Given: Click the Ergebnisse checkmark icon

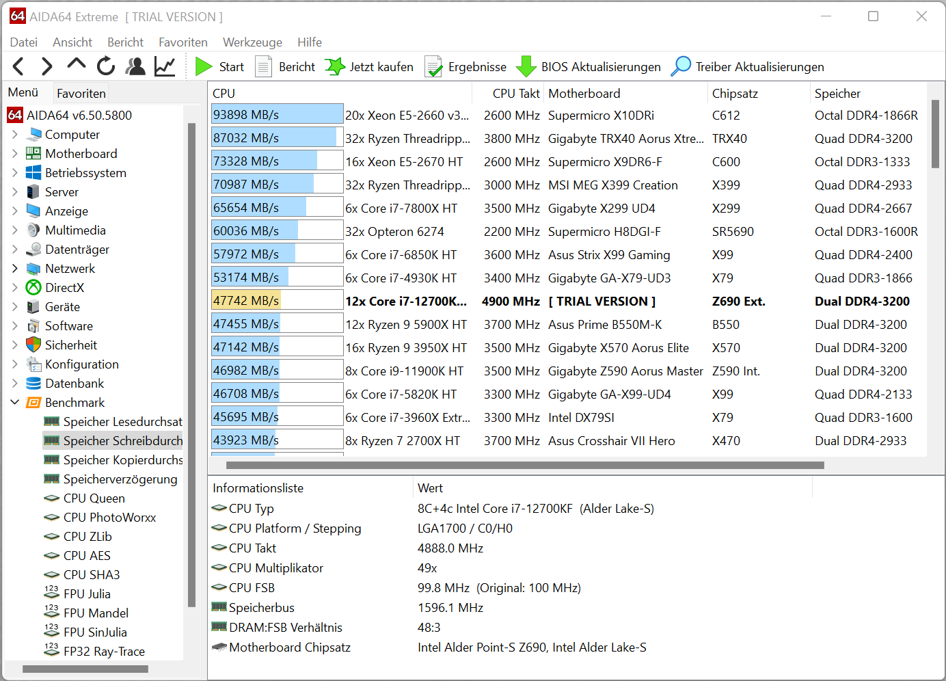Looking at the screenshot, I should point(433,66).
